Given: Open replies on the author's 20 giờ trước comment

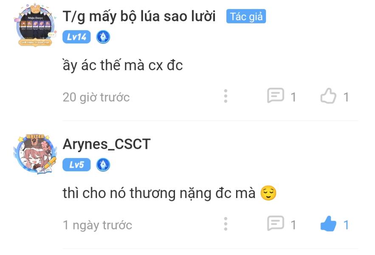Looking at the screenshot, I should tap(276, 96).
